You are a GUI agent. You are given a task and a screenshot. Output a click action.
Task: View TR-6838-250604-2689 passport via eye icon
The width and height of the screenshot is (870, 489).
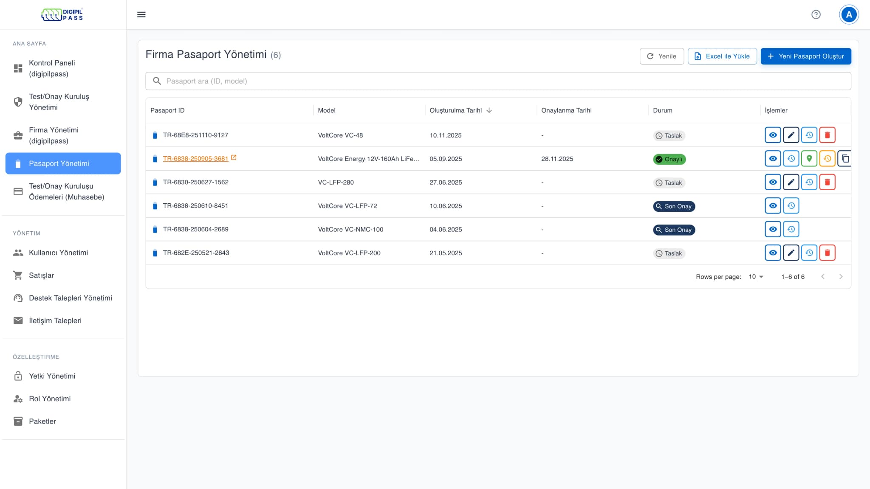tap(773, 229)
